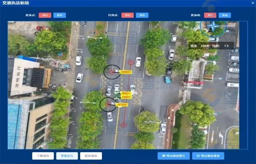The image size is (256, 164).
Task: Close the 交通执法标绘 dialog
Action: pos(253,3)
